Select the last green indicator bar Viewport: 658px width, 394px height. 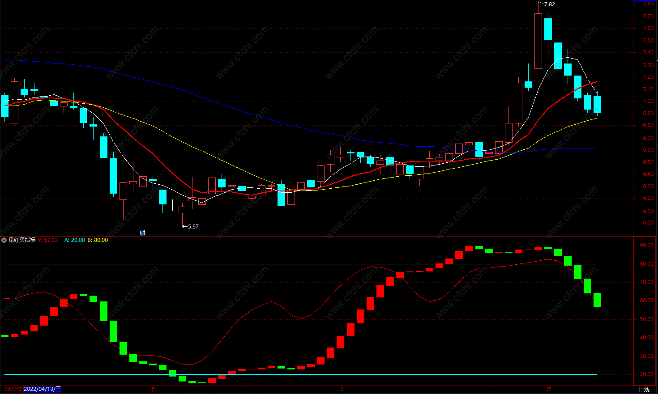pos(597,300)
